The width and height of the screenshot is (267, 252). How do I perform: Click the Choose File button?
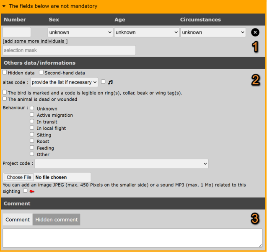[x=19, y=177]
